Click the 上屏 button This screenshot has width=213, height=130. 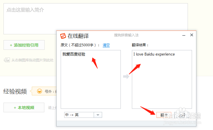pos(181,115)
